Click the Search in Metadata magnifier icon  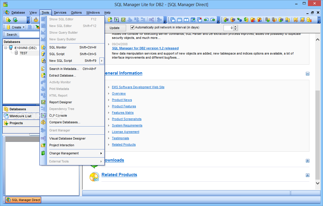coord(43,69)
